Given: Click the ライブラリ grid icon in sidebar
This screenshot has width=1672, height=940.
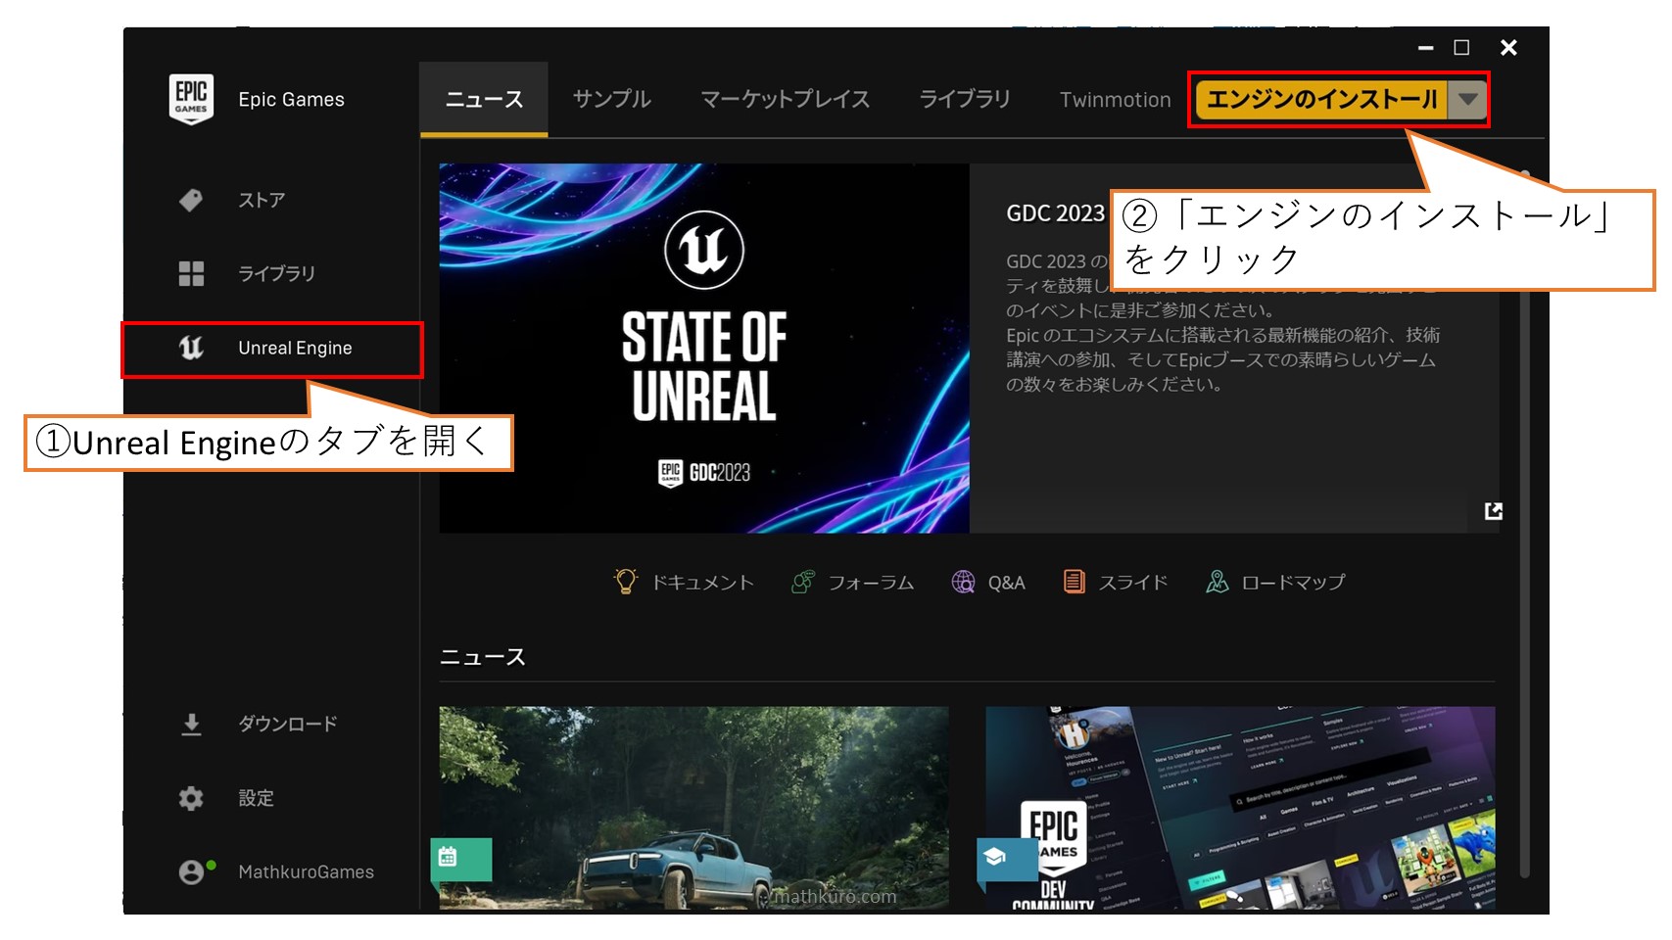Looking at the screenshot, I should (191, 273).
